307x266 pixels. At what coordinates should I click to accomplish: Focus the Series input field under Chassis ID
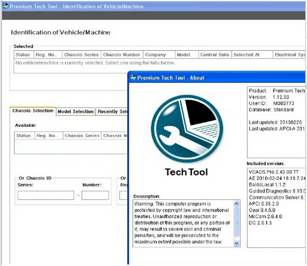(x=45, y=195)
